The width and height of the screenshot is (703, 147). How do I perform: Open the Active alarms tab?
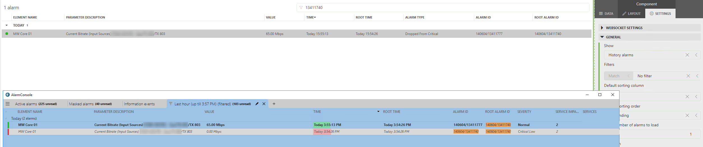tap(36, 104)
